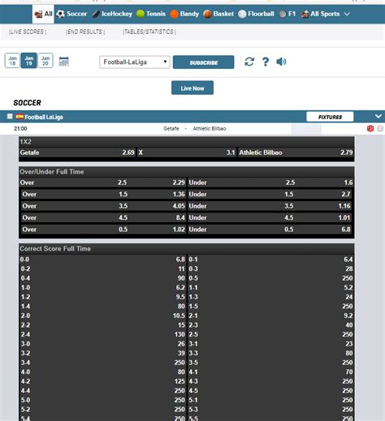Click the Subscribe button

point(204,62)
